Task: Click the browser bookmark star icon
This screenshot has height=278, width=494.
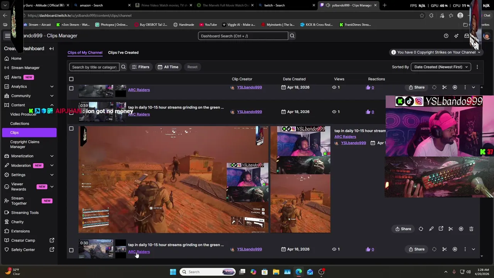Action: click(422, 15)
